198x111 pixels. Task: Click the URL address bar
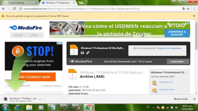click(101, 9)
